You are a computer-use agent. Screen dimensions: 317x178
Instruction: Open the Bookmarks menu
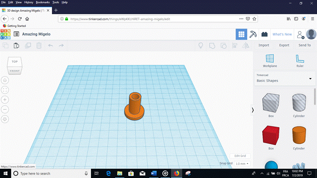(42, 2)
